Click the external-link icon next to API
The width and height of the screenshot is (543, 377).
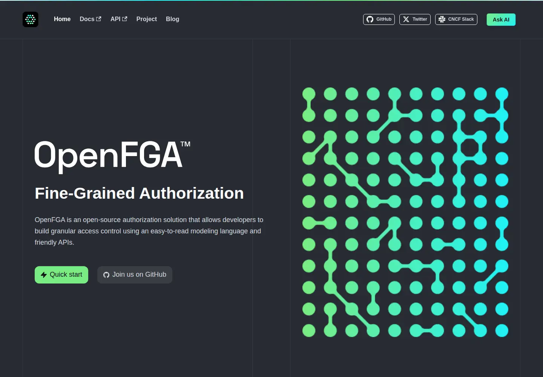pos(125,19)
